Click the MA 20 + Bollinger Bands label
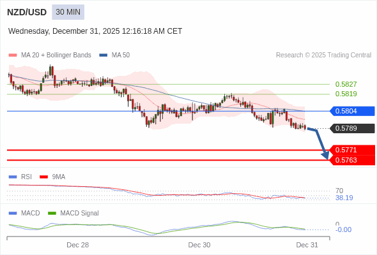Viewport: 377px width, 255px height. coord(56,55)
